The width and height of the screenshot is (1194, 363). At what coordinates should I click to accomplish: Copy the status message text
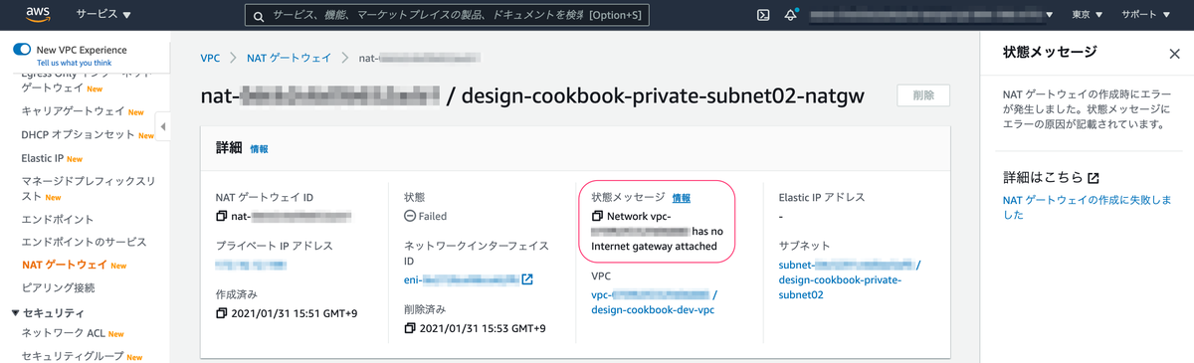point(597,216)
